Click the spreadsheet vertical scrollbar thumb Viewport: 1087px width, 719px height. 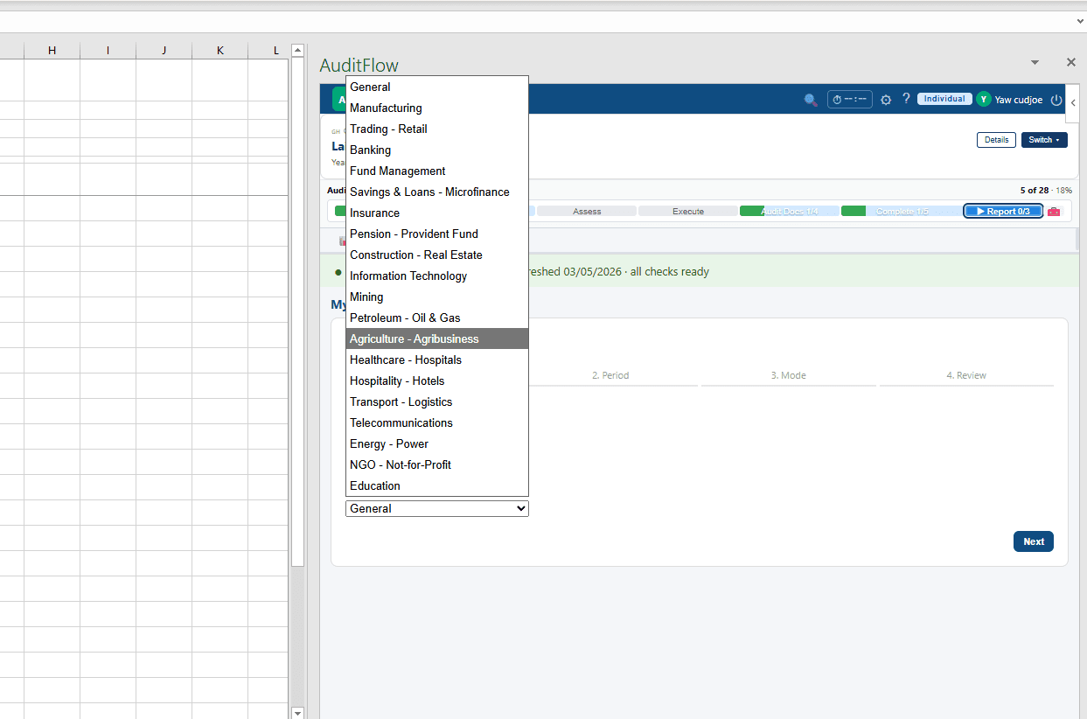click(x=297, y=313)
